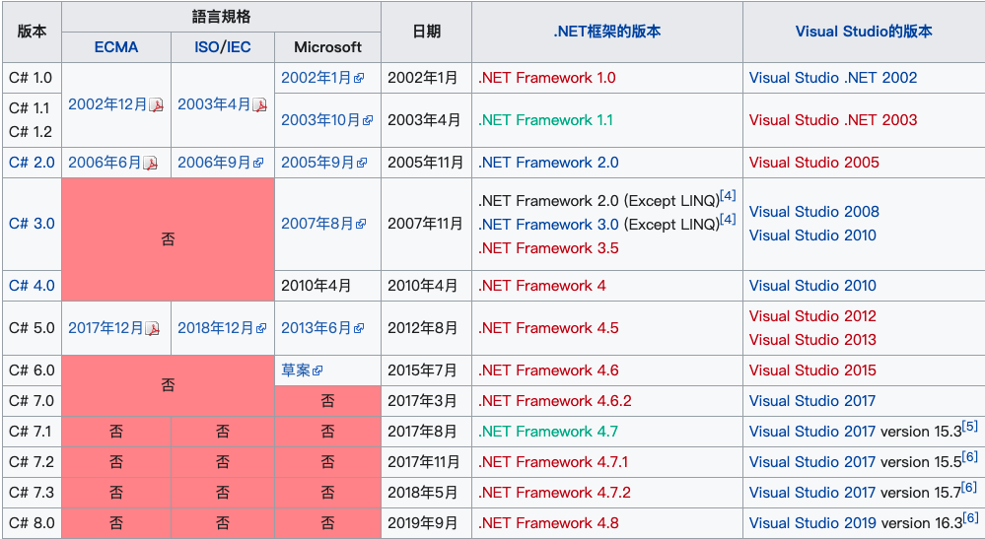
Task: Open ECMA 2002年12月 specification link
Action: [107, 104]
